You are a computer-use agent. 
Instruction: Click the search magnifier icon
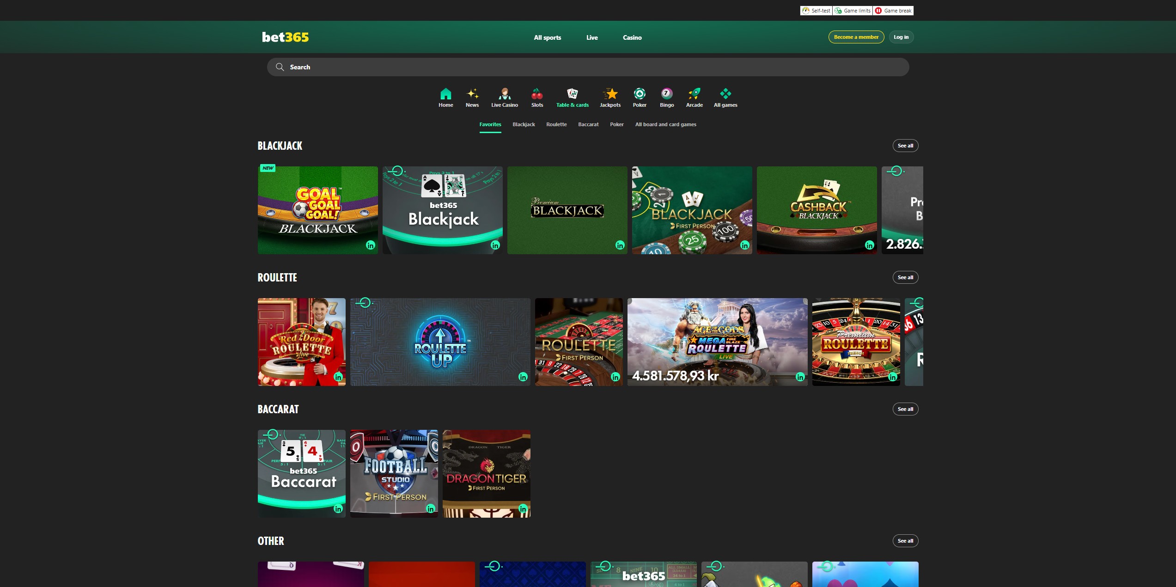[x=280, y=67]
